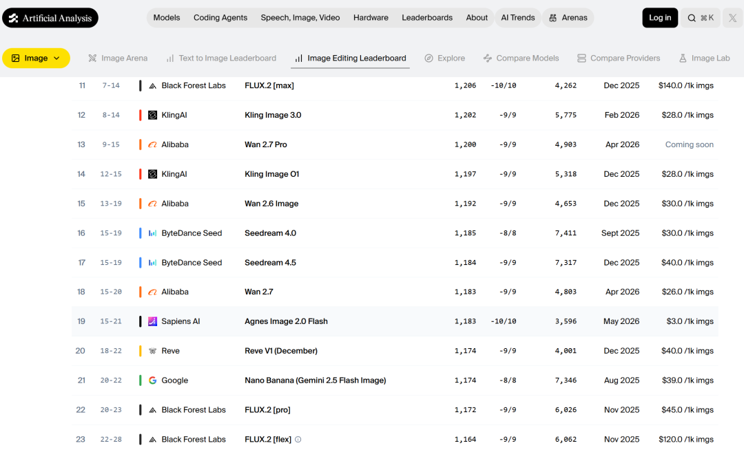This screenshot has height=452, width=744.
Task: Click the Alibaba logo beside Wan 2.6 Image
Action: (152, 204)
